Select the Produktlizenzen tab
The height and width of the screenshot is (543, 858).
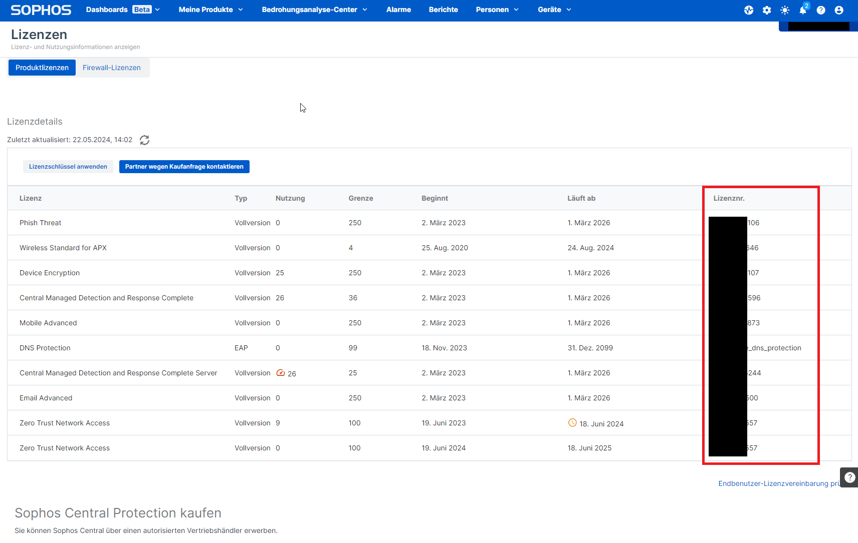pyautogui.click(x=42, y=68)
